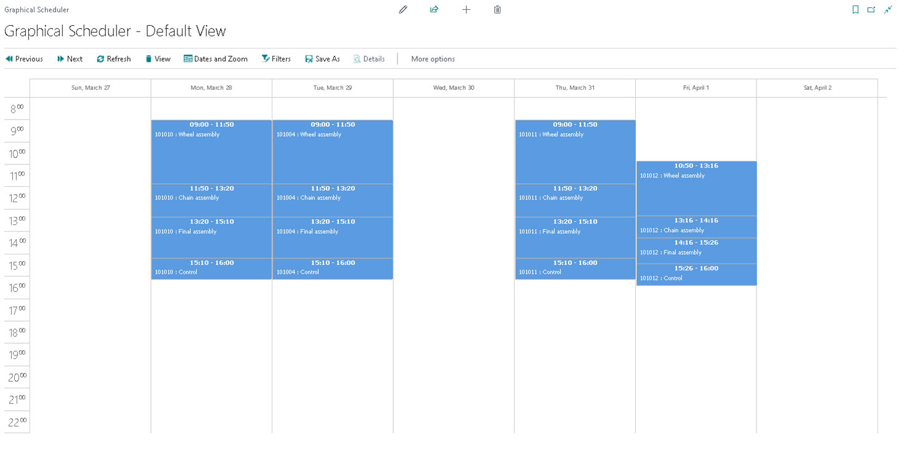Click the trash delete icon
Screen dimensions: 918x475
click(x=497, y=9)
